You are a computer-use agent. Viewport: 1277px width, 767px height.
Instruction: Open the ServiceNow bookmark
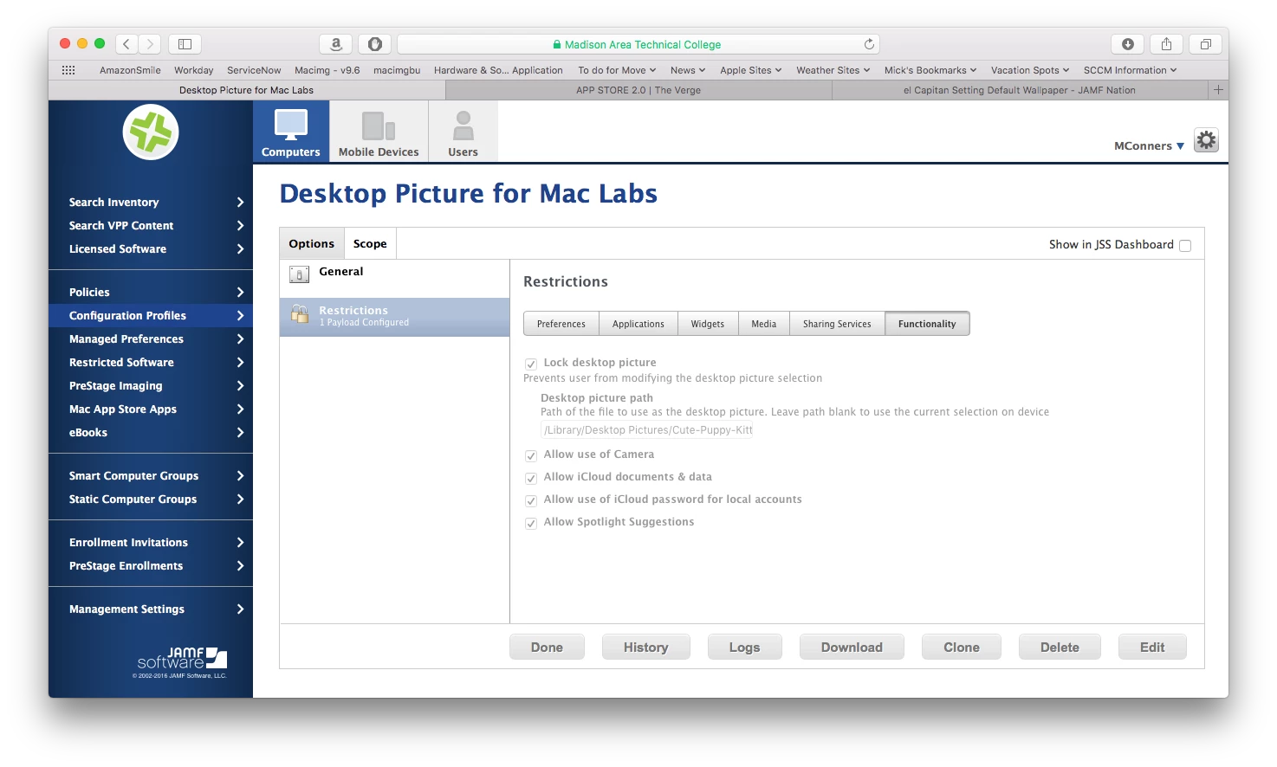coord(254,70)
